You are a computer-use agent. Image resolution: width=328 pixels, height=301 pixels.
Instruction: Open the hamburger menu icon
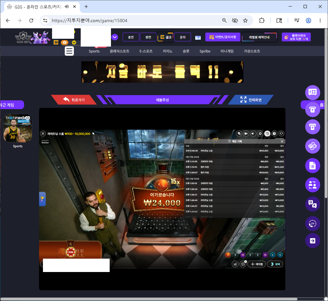point(69,51)
